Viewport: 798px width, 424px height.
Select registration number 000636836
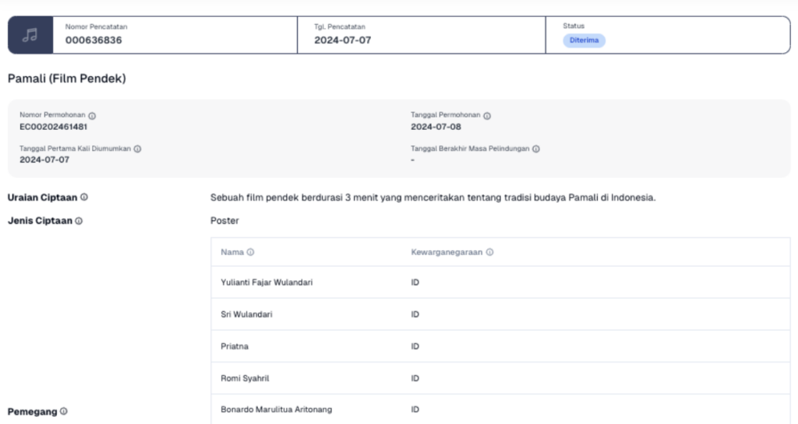click(94, 40)
